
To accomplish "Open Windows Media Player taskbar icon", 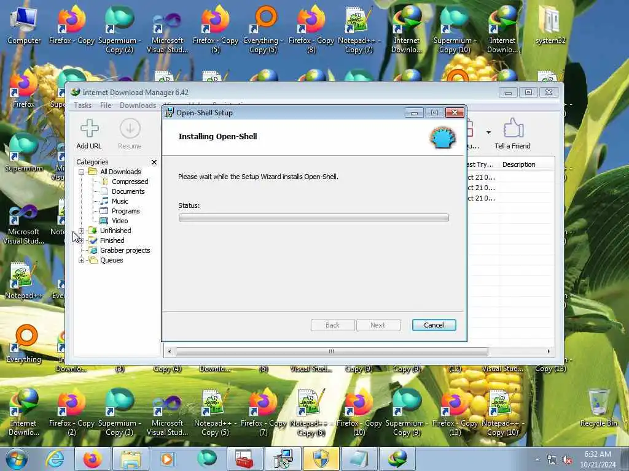I will click(168, 459).
